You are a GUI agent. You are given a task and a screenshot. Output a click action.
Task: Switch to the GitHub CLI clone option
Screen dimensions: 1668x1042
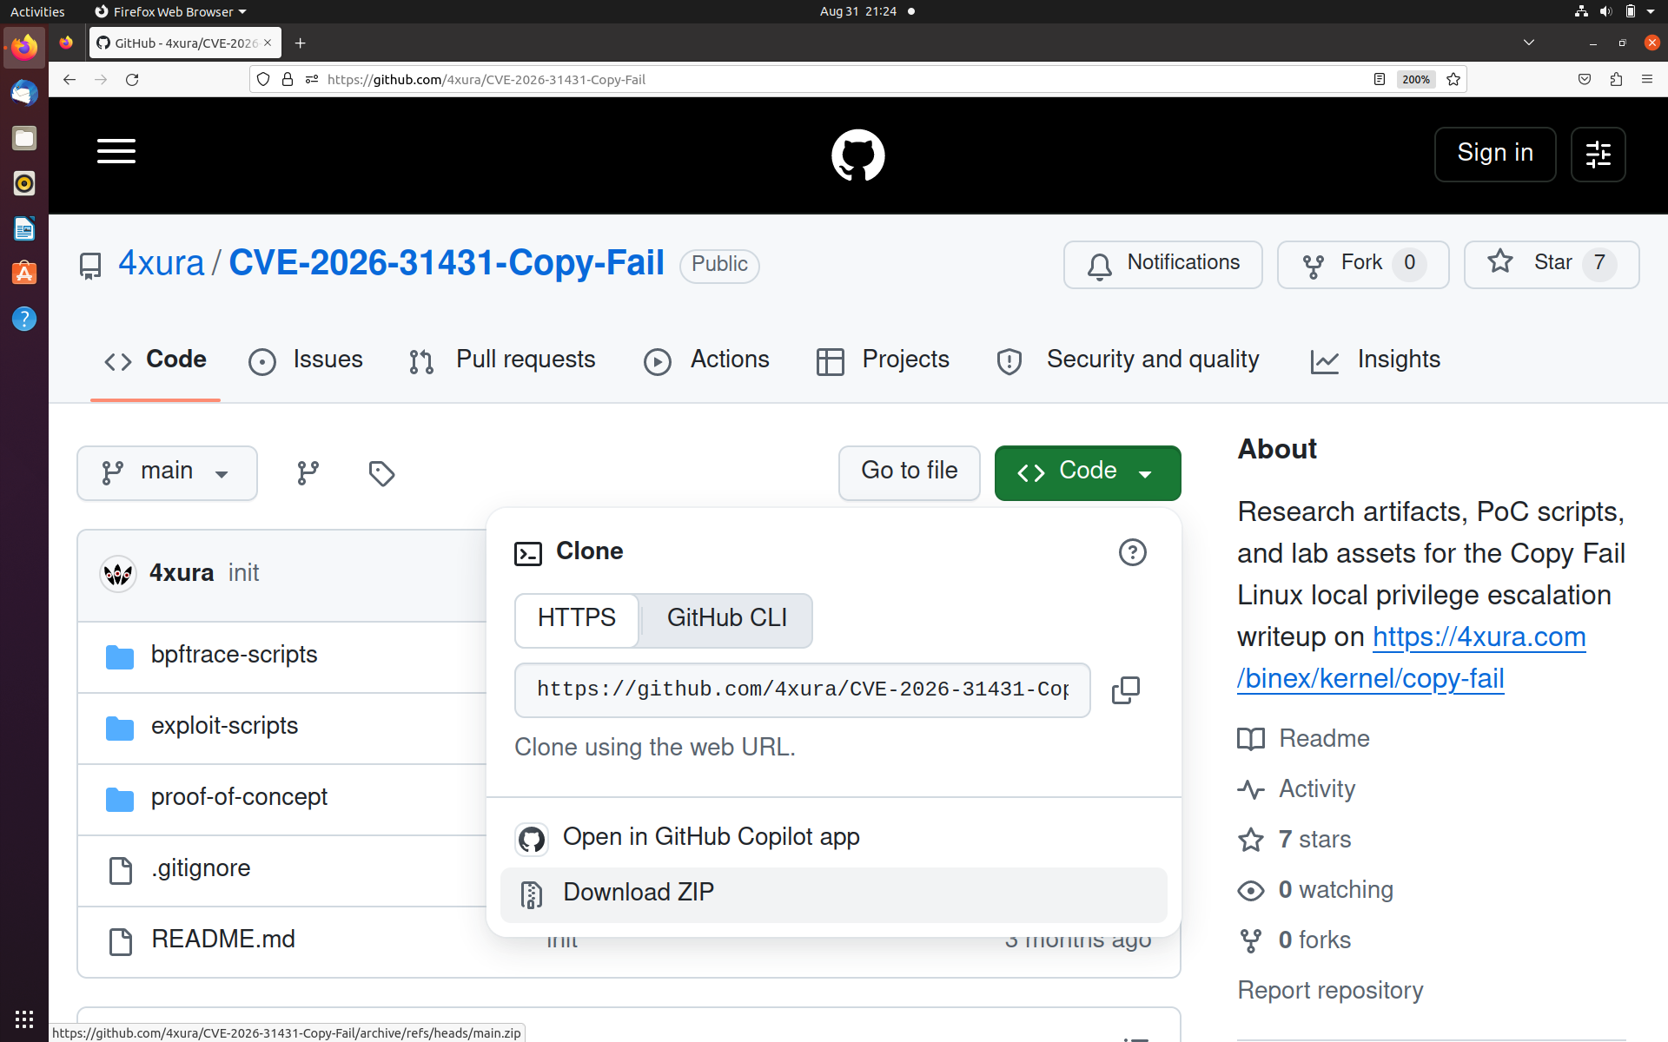[x=727, y=620]
